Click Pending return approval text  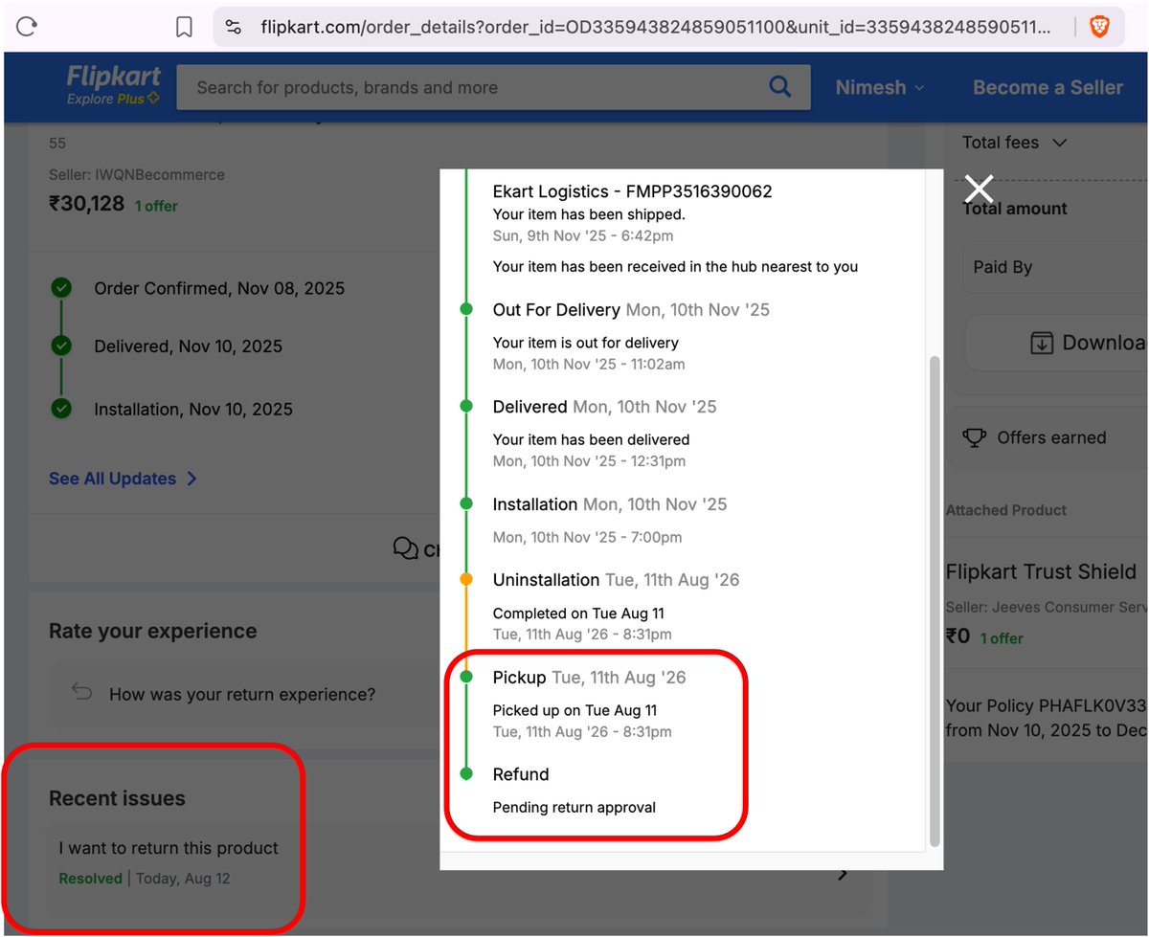574,808
